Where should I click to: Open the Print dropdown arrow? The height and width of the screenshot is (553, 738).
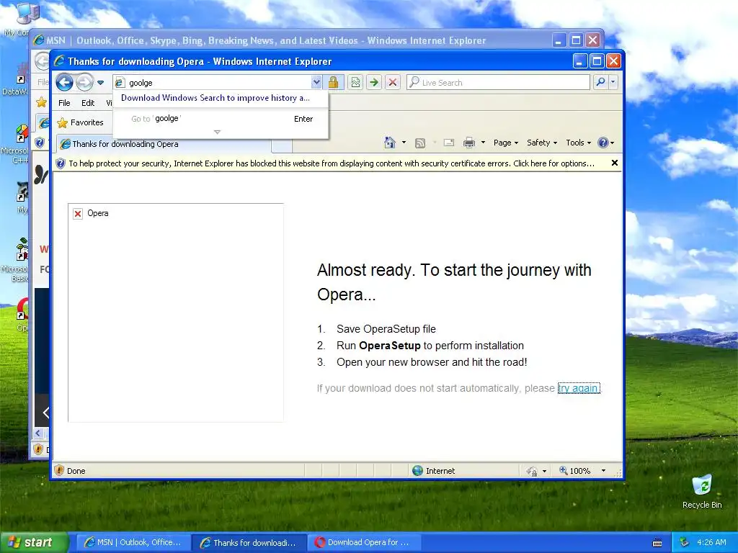coord(483,143)
